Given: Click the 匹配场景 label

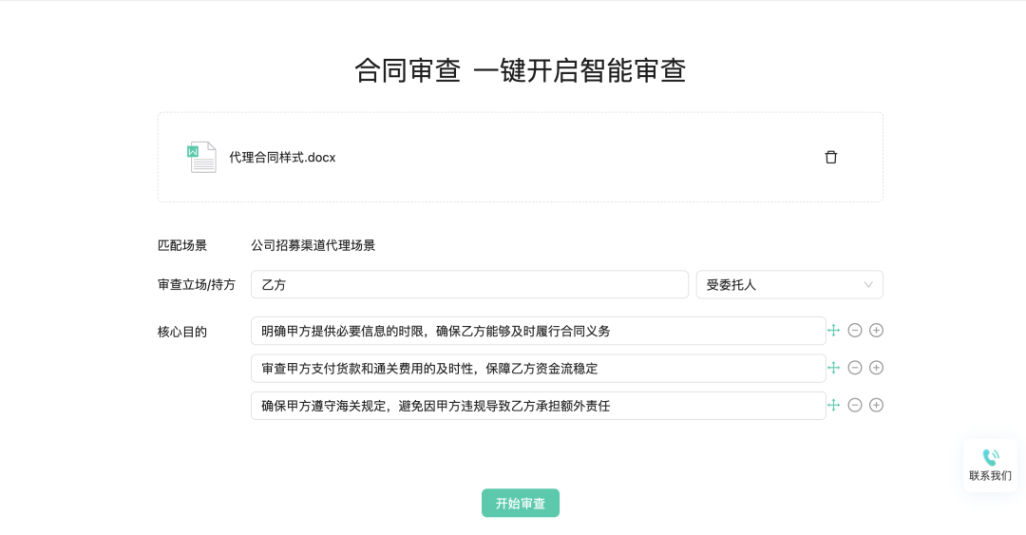Looking at the screenshot, I should coord(181,245).
